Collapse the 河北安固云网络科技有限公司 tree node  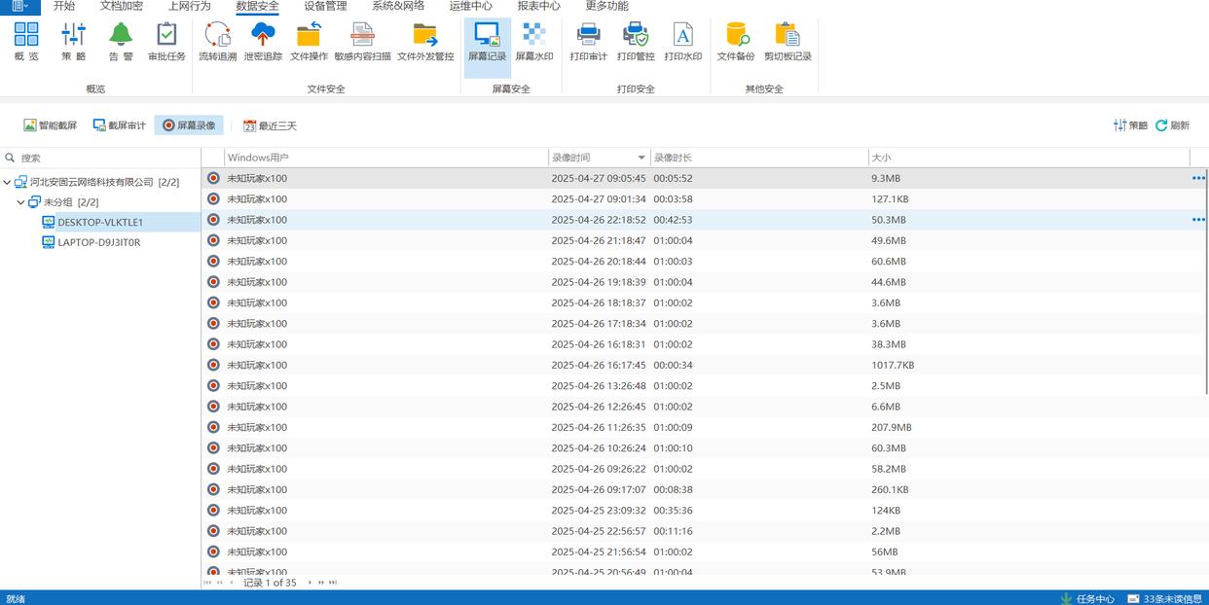[x=7, y=182]
